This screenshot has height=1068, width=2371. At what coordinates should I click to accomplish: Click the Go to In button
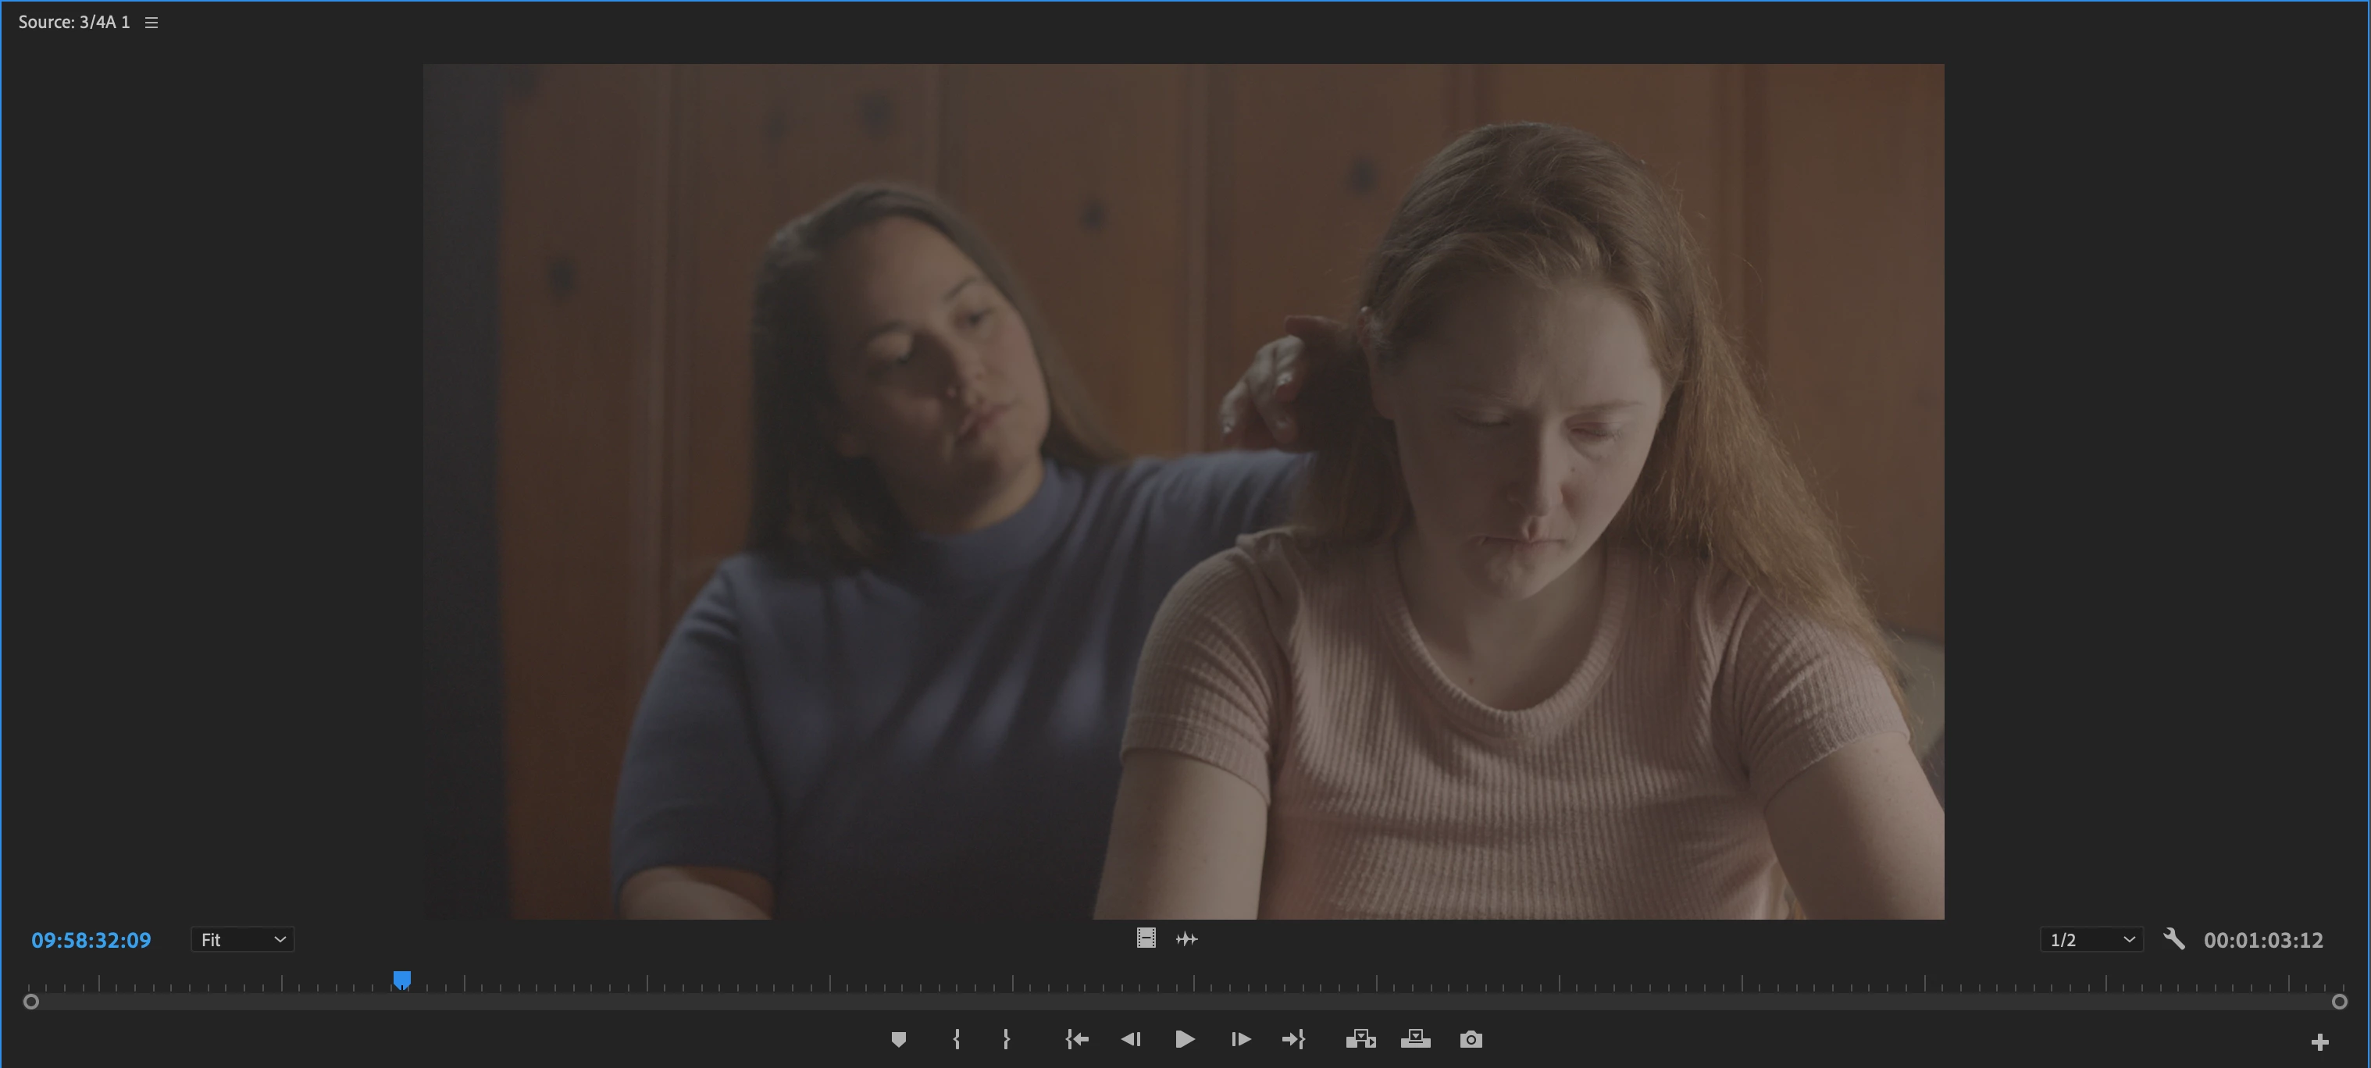(x=1077, y=1039)
